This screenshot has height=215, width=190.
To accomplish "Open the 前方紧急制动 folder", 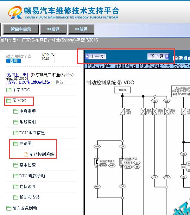I will pyautogui.click(x=25, y=208).
